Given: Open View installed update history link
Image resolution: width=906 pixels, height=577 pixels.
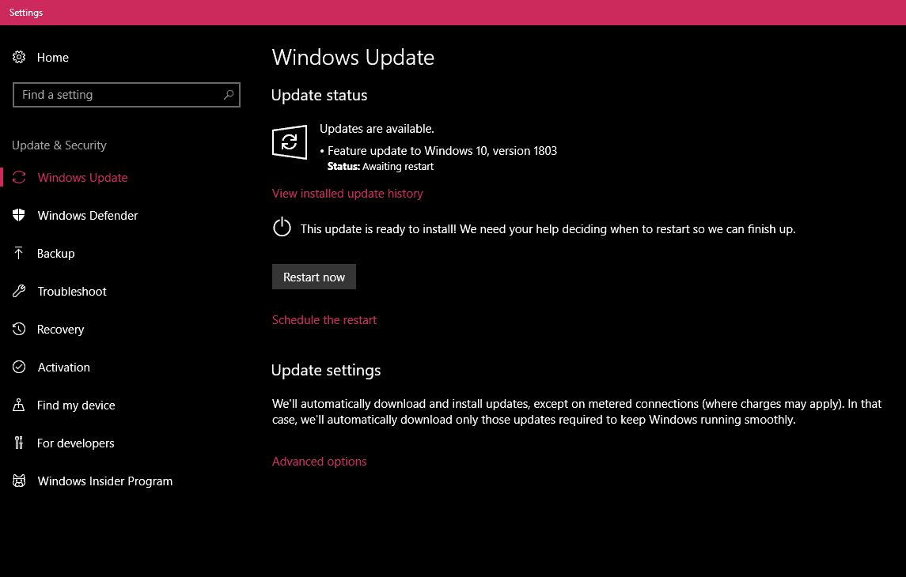Looking at the screenshot, I should pos(347,194).
